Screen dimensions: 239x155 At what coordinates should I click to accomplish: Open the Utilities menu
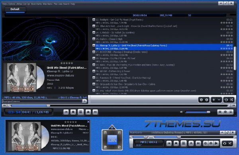click(19, 4)
